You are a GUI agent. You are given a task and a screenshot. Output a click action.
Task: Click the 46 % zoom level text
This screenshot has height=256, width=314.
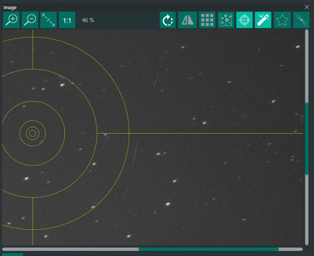pos(88,20)
